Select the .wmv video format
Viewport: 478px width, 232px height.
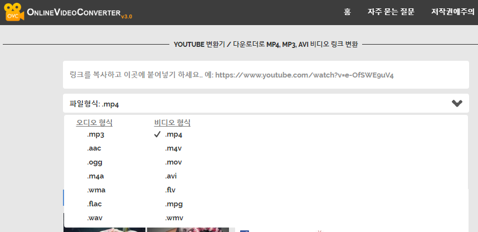click(x=174, y=218)
